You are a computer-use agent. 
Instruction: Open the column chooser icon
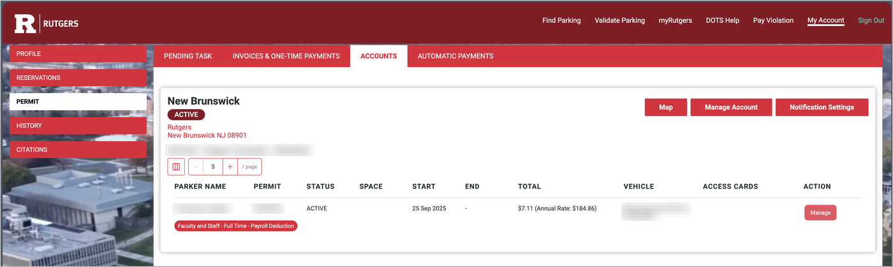176,167
